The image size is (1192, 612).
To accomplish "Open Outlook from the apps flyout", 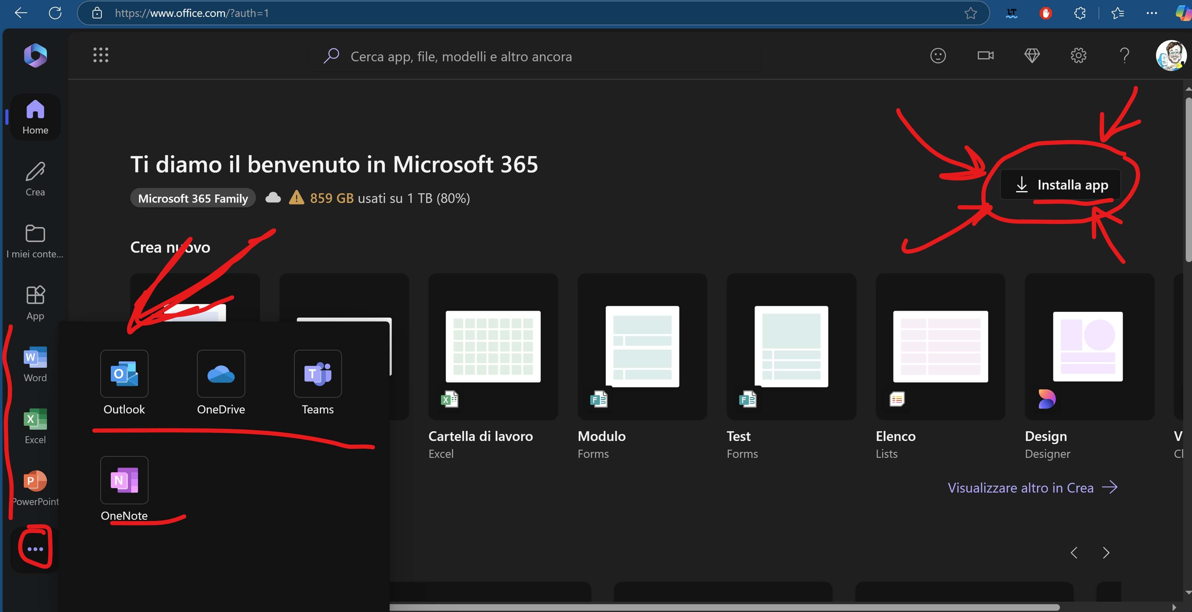I will 124,374.
